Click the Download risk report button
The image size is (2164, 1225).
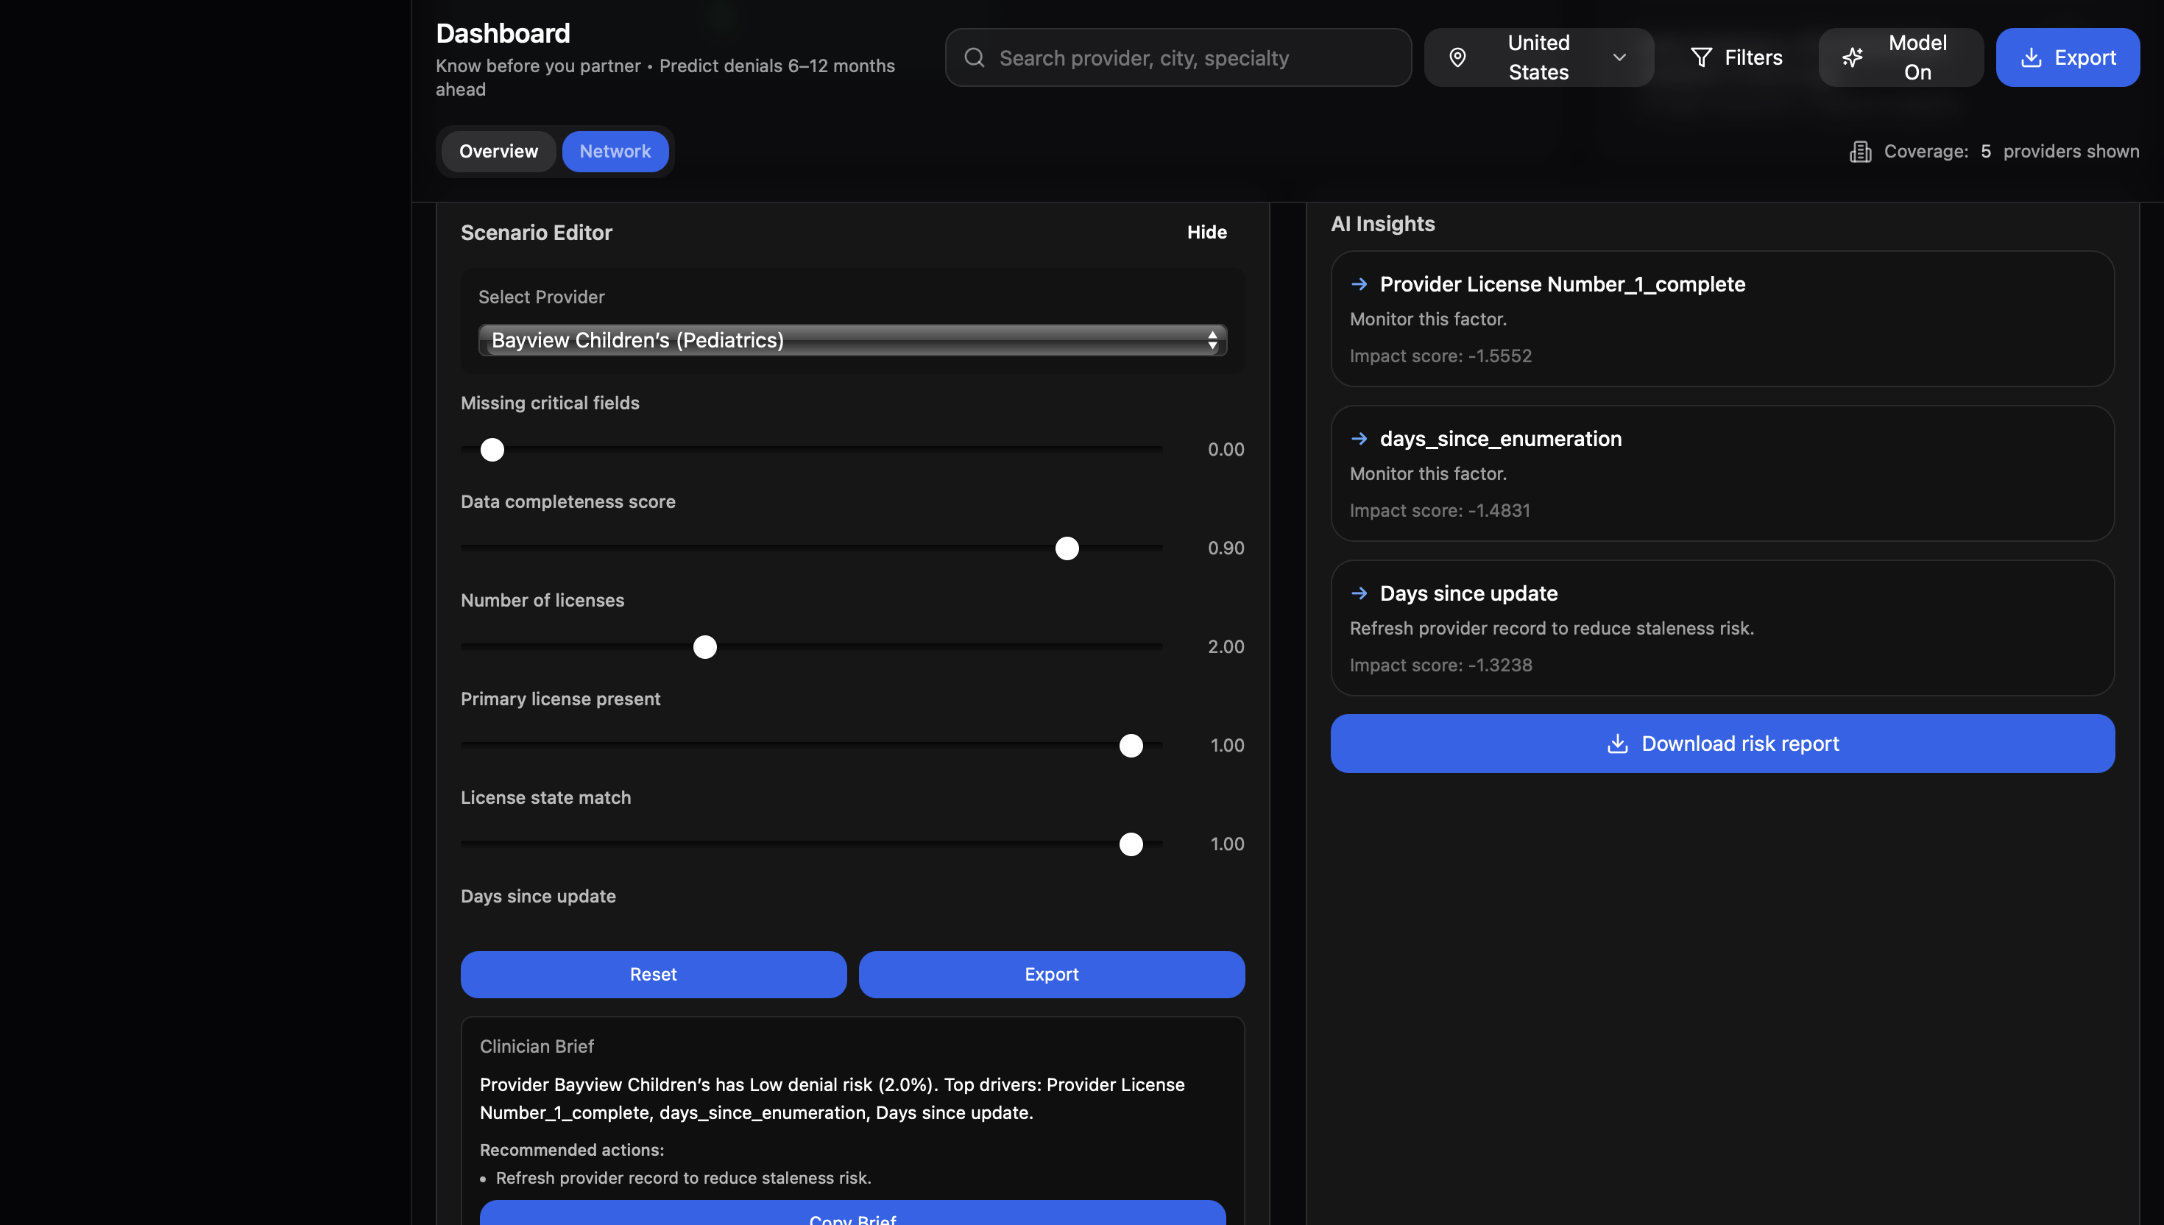[x=1722, y=744]
